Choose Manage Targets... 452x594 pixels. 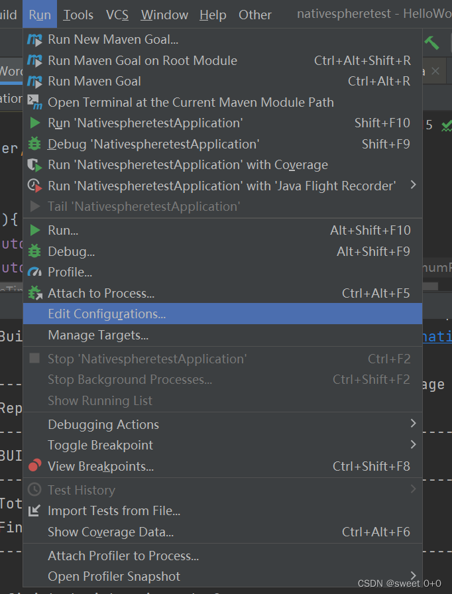pyautogui.click(x=223, y=335)
